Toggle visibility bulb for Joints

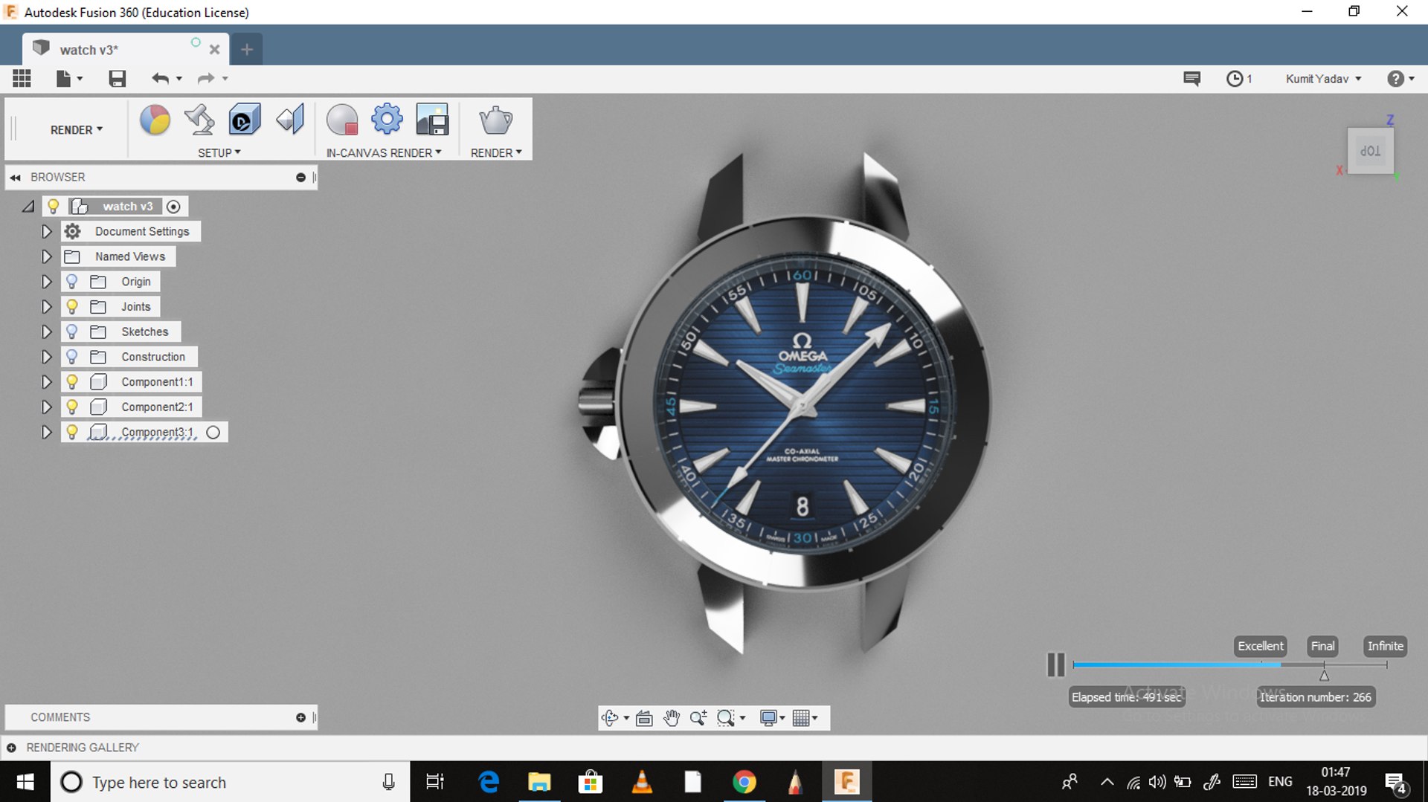coord(72,306)
